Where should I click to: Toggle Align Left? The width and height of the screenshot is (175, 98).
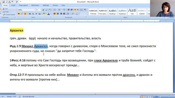tap(55, 14)
